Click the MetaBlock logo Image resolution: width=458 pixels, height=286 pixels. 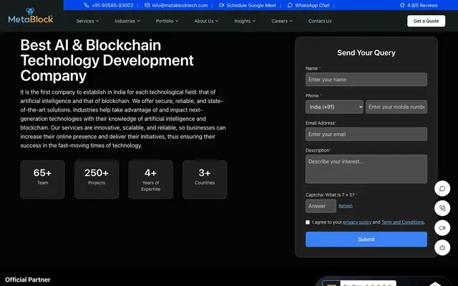pyautogui.click(x=31, y=16)
